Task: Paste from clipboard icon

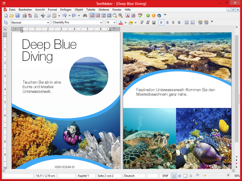Action: pyautogui.click(x=54, y=16)
